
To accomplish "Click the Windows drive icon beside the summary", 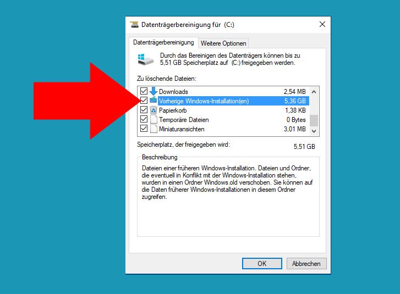I will 145,59.
